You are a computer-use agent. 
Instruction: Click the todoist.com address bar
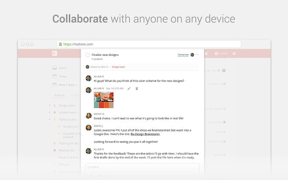[149, 44]
